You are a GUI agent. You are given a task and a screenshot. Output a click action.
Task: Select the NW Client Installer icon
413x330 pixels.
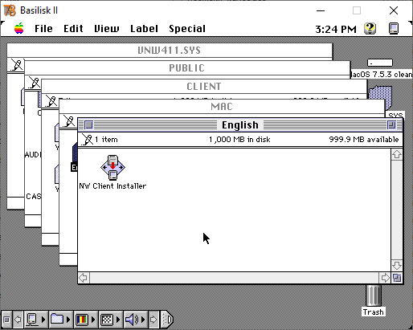pos(112,168)
